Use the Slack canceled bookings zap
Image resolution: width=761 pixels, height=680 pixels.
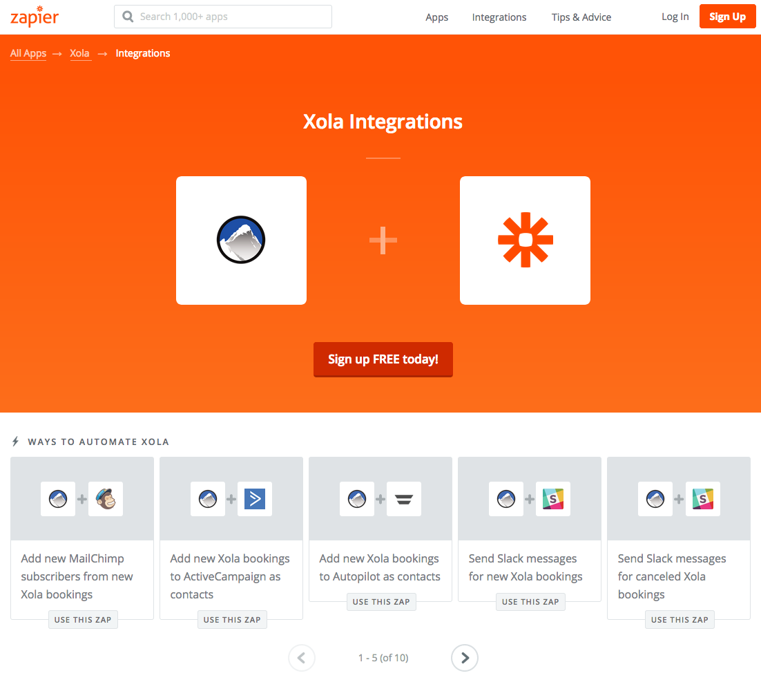(680, 620)
